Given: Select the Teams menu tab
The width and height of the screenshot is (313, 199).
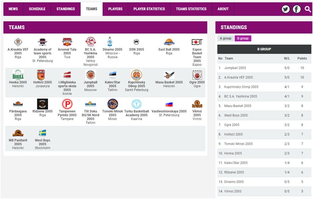Looking at the screenshot, I should tap(92, 9).
